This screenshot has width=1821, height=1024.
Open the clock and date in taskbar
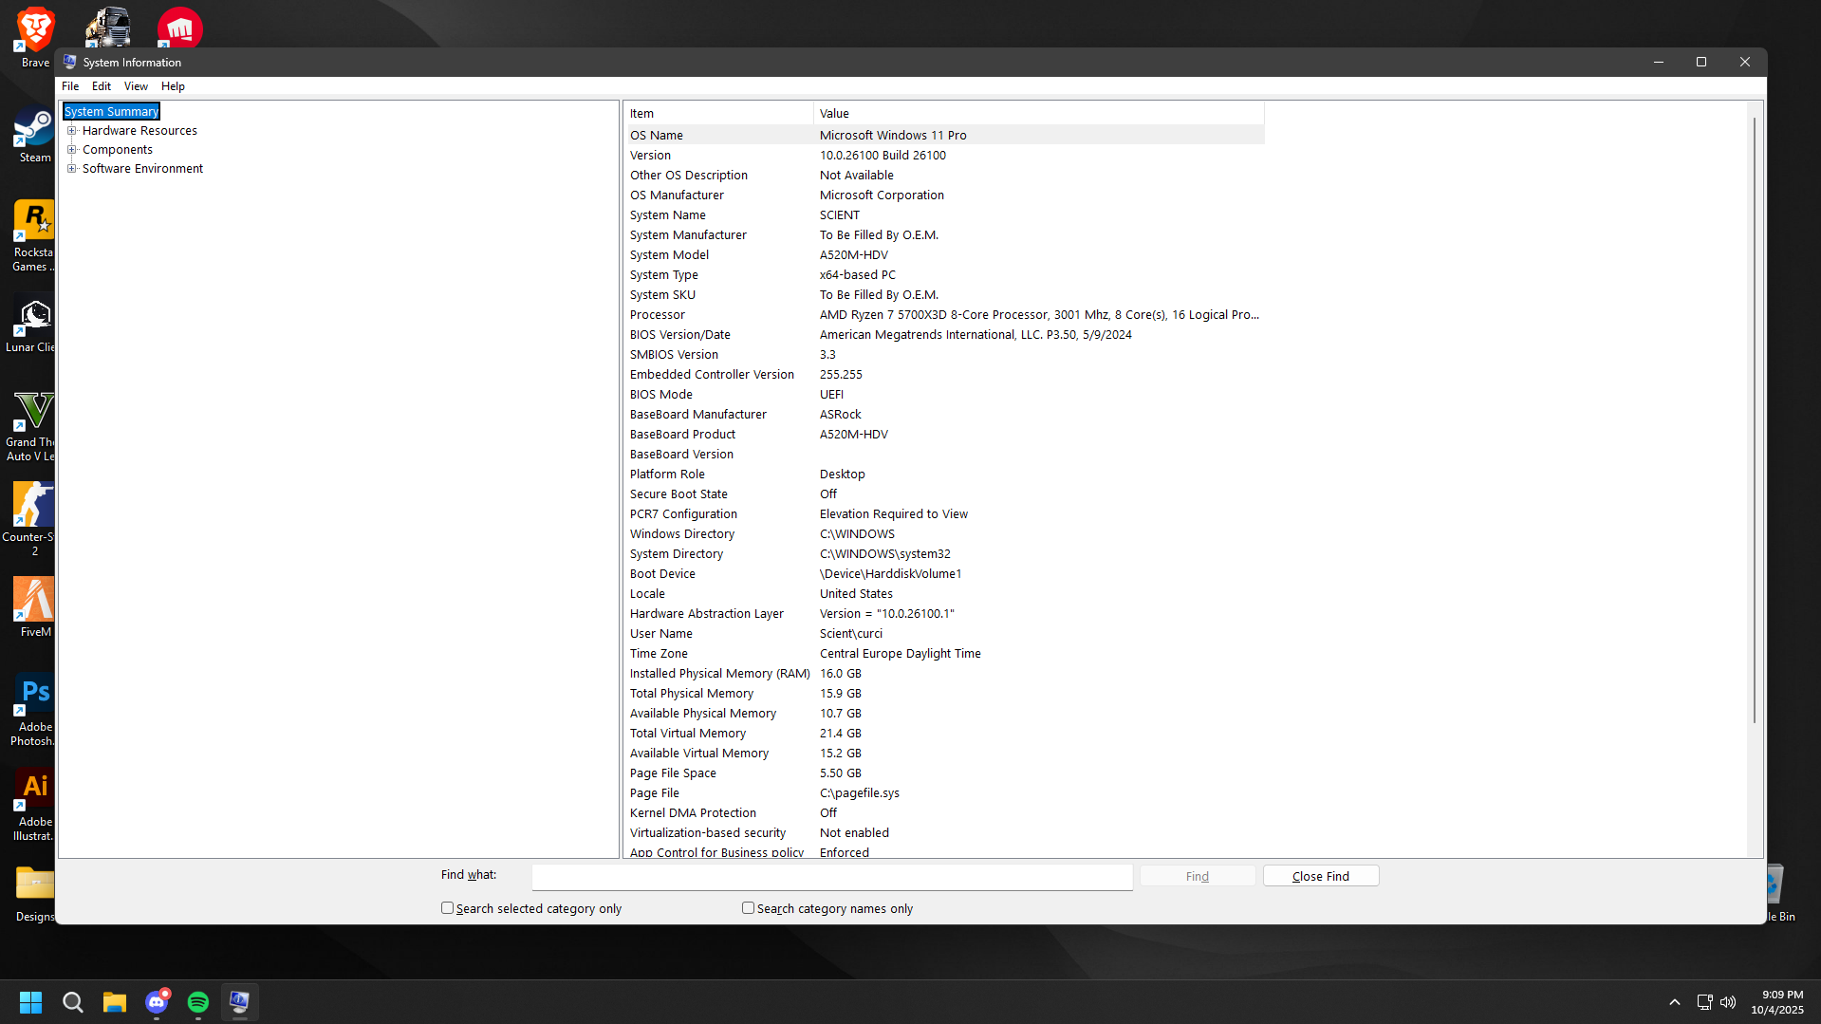click(x=1777, y=1002)
